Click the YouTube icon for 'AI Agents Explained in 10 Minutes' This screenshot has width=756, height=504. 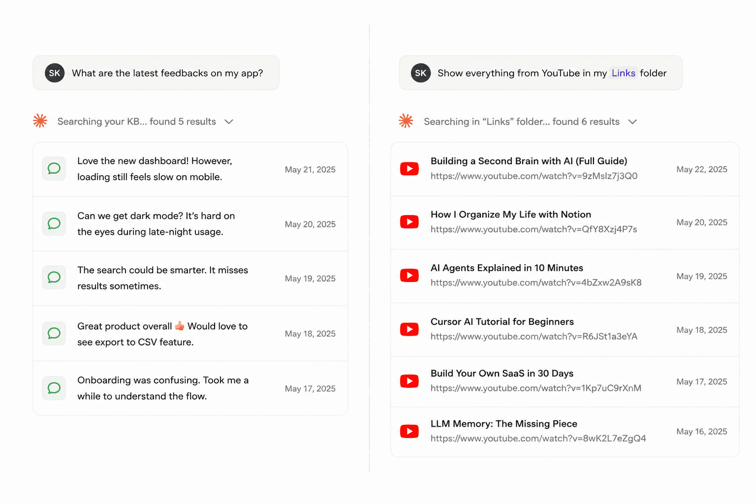[x=409, y=275]
